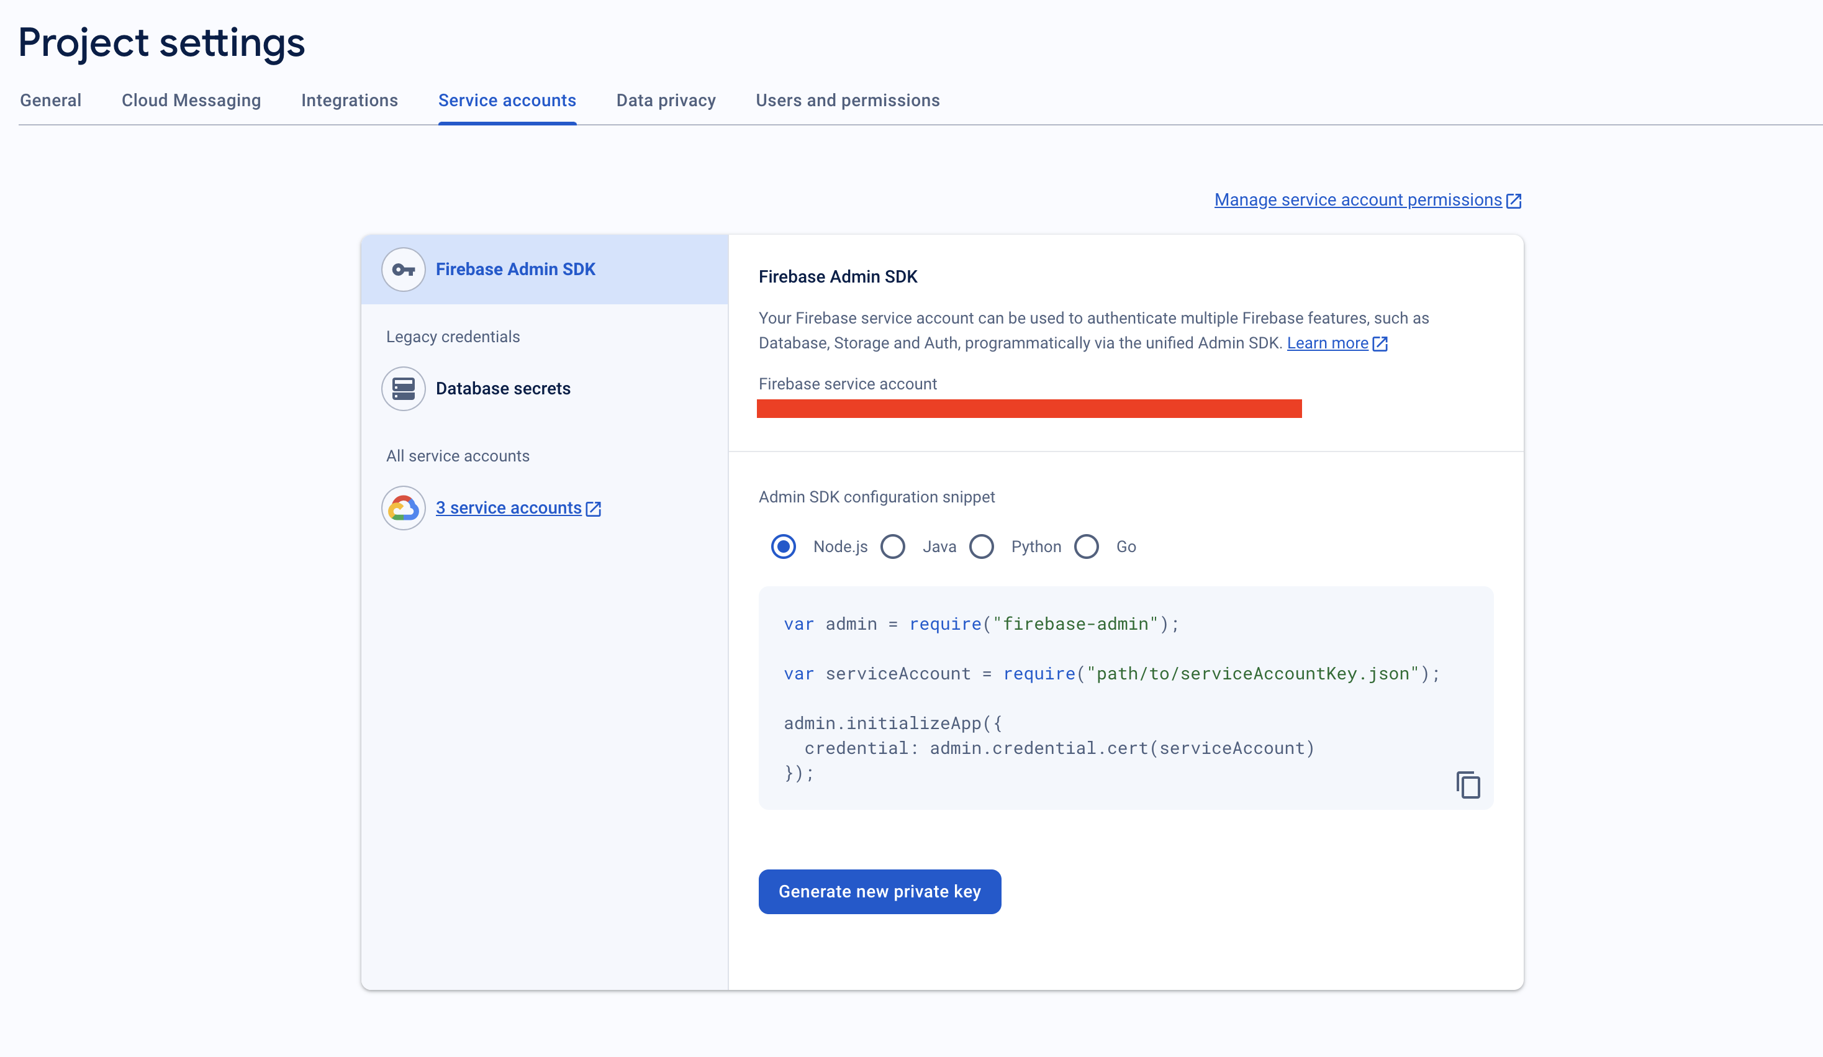The width and height of the screenshot is (1823, 1057).
Task: Click external-link icon next to Learn more
Action: 1380,343
